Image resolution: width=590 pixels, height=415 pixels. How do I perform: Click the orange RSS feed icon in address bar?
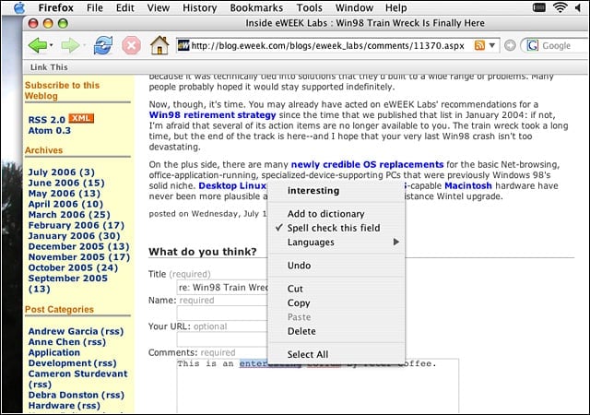pos(479,45)
